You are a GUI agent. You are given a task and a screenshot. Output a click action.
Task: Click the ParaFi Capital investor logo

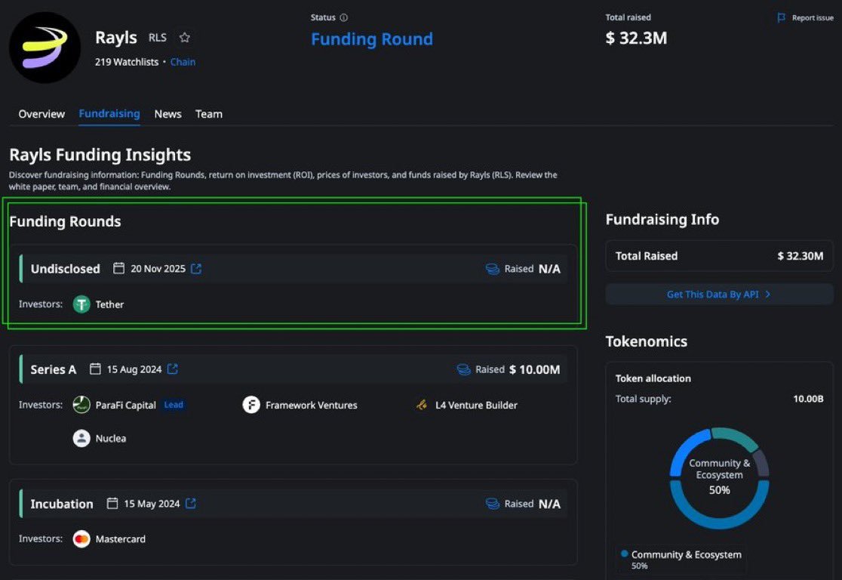[x=81, y=405]
